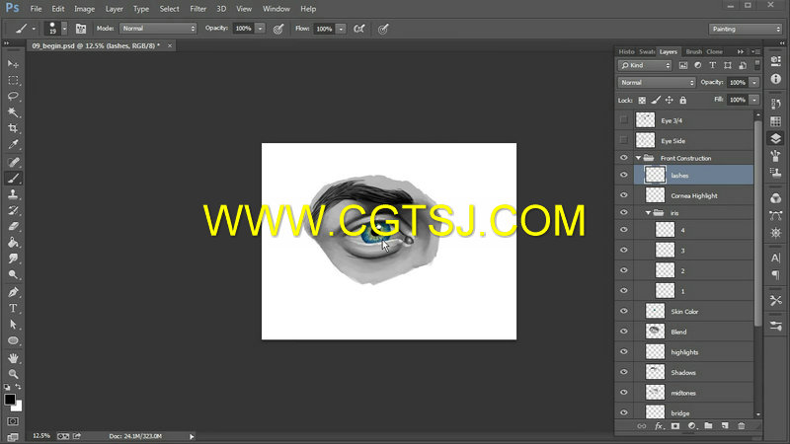Select the Paint Bucket tool
Image resolution: width=790 pixels, height=444 pixels.
coord(13,243)
